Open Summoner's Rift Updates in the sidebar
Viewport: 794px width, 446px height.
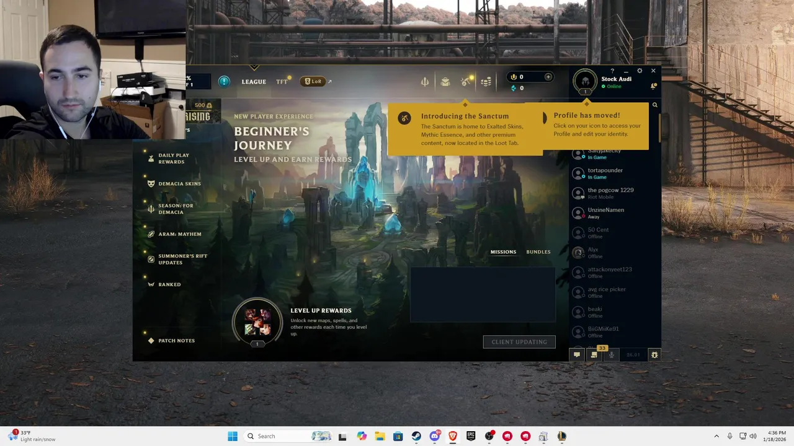coord(177,259)
